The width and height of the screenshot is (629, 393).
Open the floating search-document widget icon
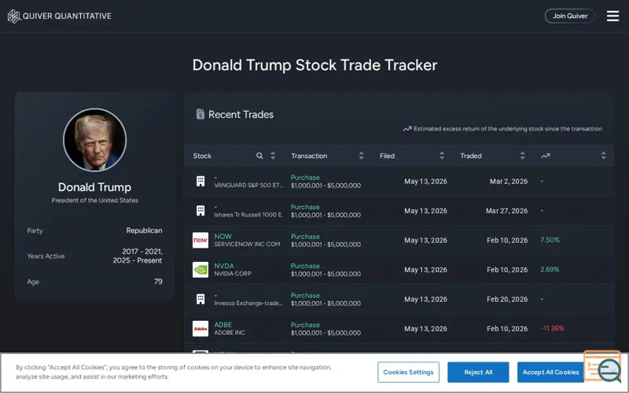pos(603,366)
